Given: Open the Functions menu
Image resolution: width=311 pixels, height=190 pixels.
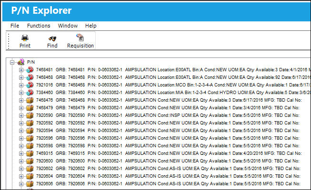Looking at the screenshot, I should pos(39,26).
